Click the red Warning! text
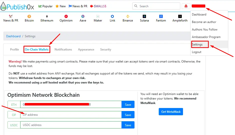The image size is (235, 135). tap(15, 61)
